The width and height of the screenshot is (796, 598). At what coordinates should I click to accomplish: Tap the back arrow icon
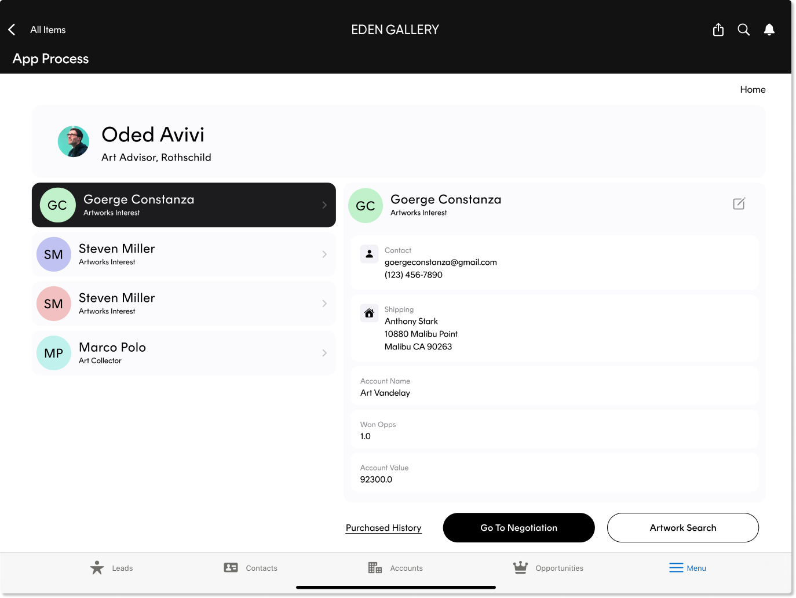12,30
